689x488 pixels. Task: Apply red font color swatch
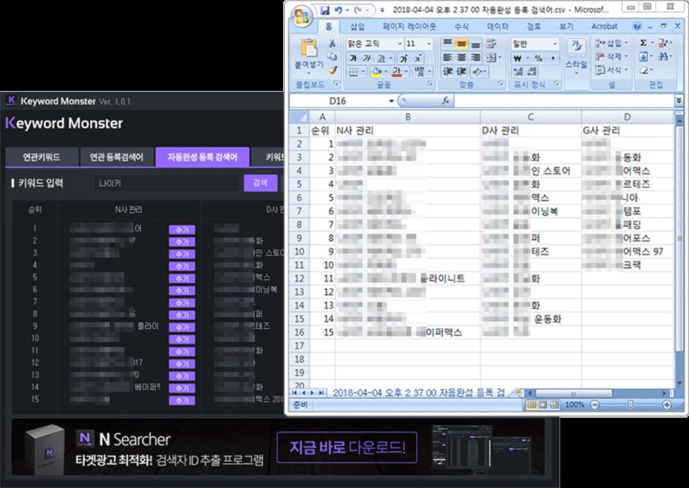click(397, 71)
